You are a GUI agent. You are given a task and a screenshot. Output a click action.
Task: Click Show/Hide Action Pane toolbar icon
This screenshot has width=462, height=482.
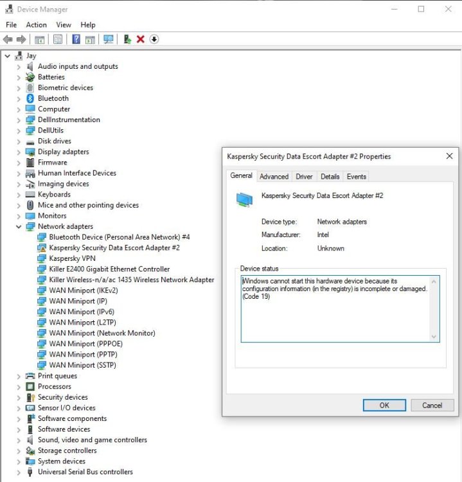pyautogui.click(x=90, y=39)
